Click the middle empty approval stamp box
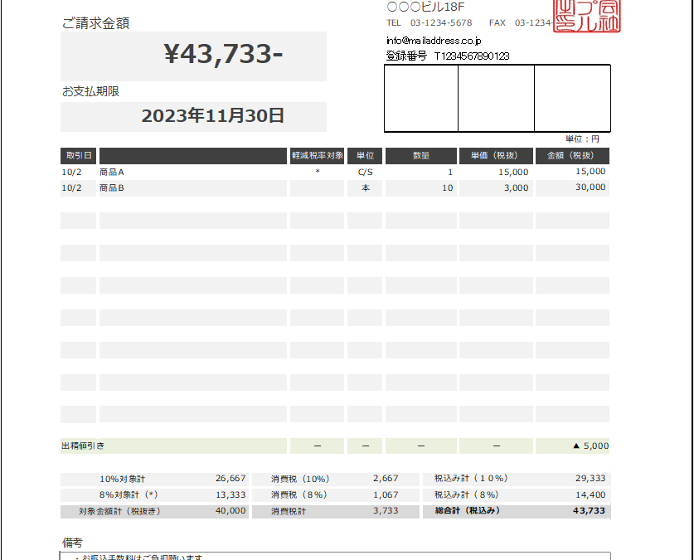 [x=496, y=98]
